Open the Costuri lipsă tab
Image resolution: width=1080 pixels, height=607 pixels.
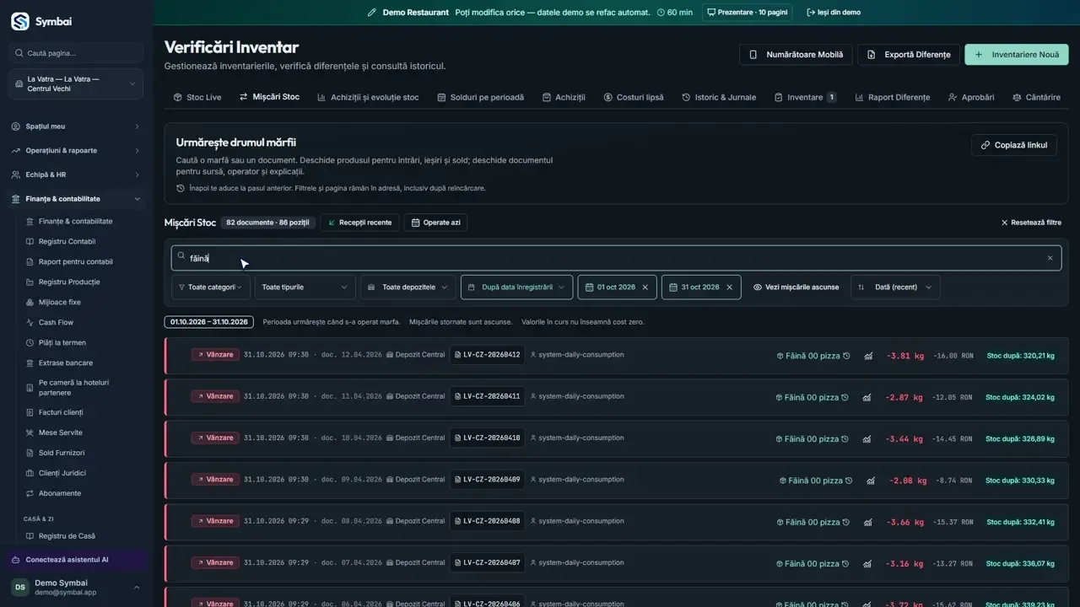pyautogui.click(x=634, y=97)
